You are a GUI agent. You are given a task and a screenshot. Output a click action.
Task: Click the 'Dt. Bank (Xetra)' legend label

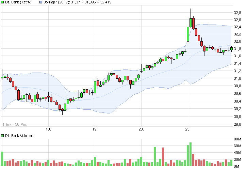click(18, 2)
